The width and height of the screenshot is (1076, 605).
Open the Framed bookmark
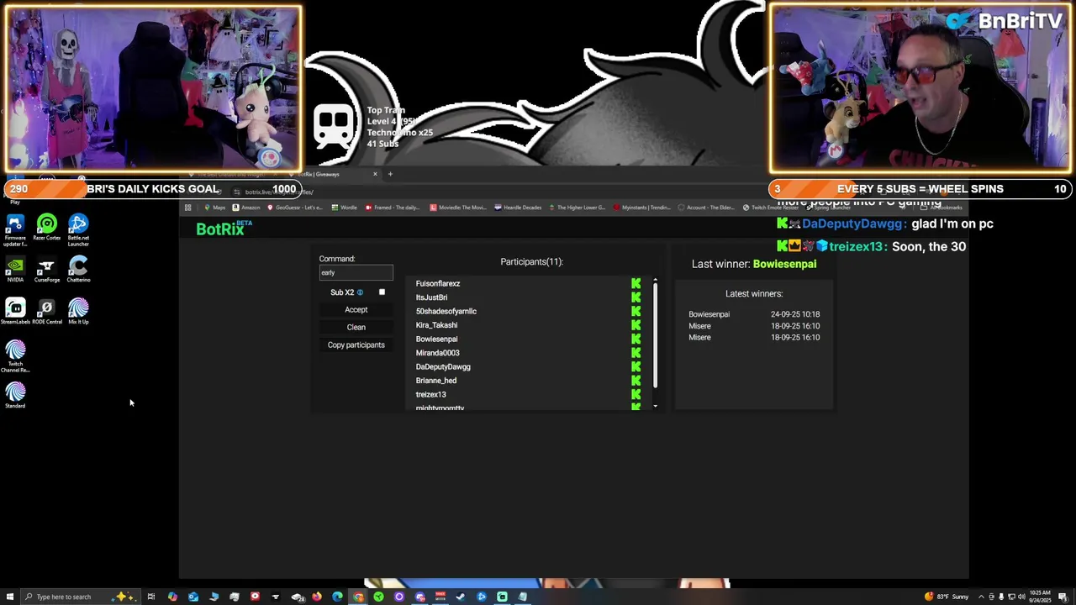coord(393,208)
